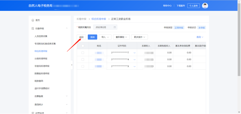Expand the 优惠备案 chevron
241x114 pixels.
tap(67, 96)
